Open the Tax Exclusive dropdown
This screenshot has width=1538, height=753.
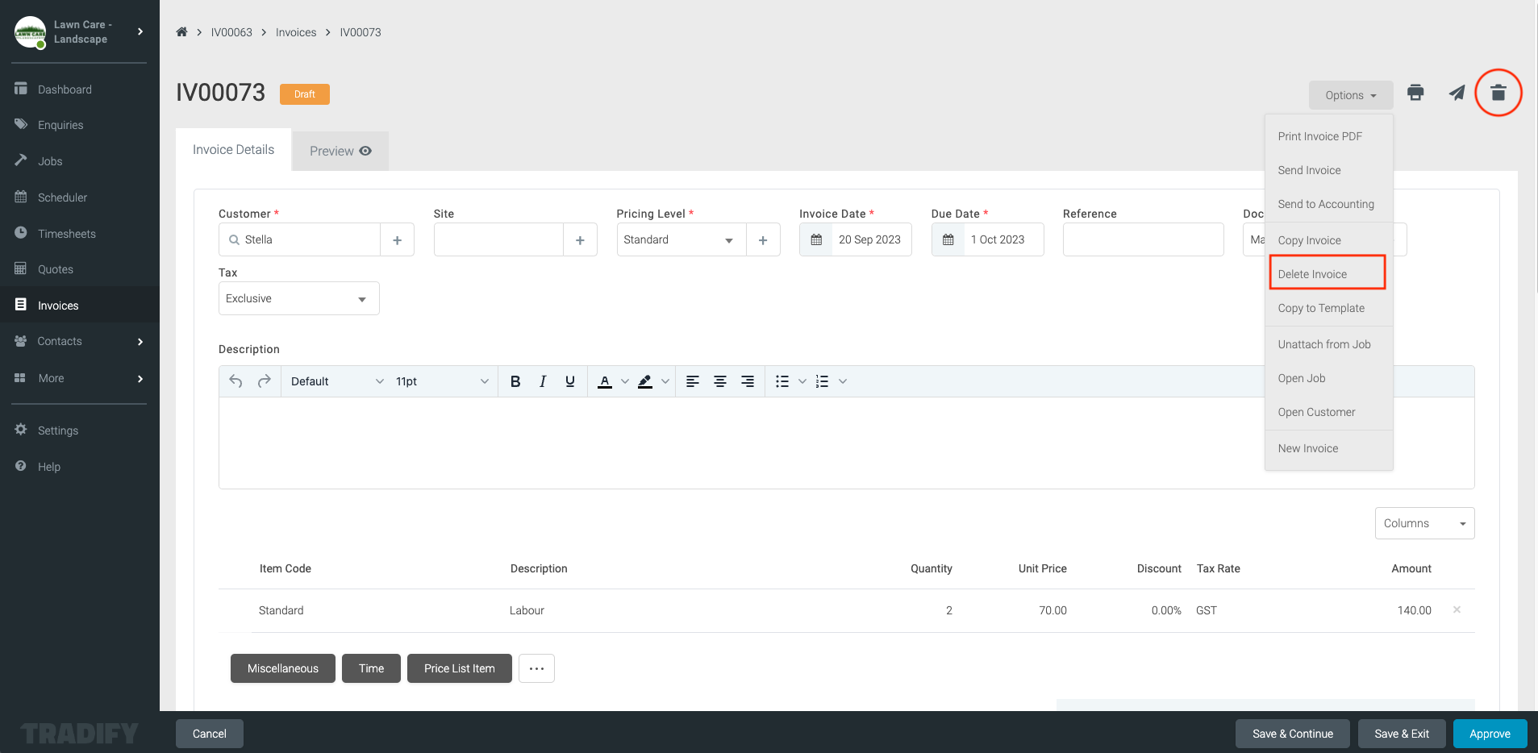[x=298, y=298]
